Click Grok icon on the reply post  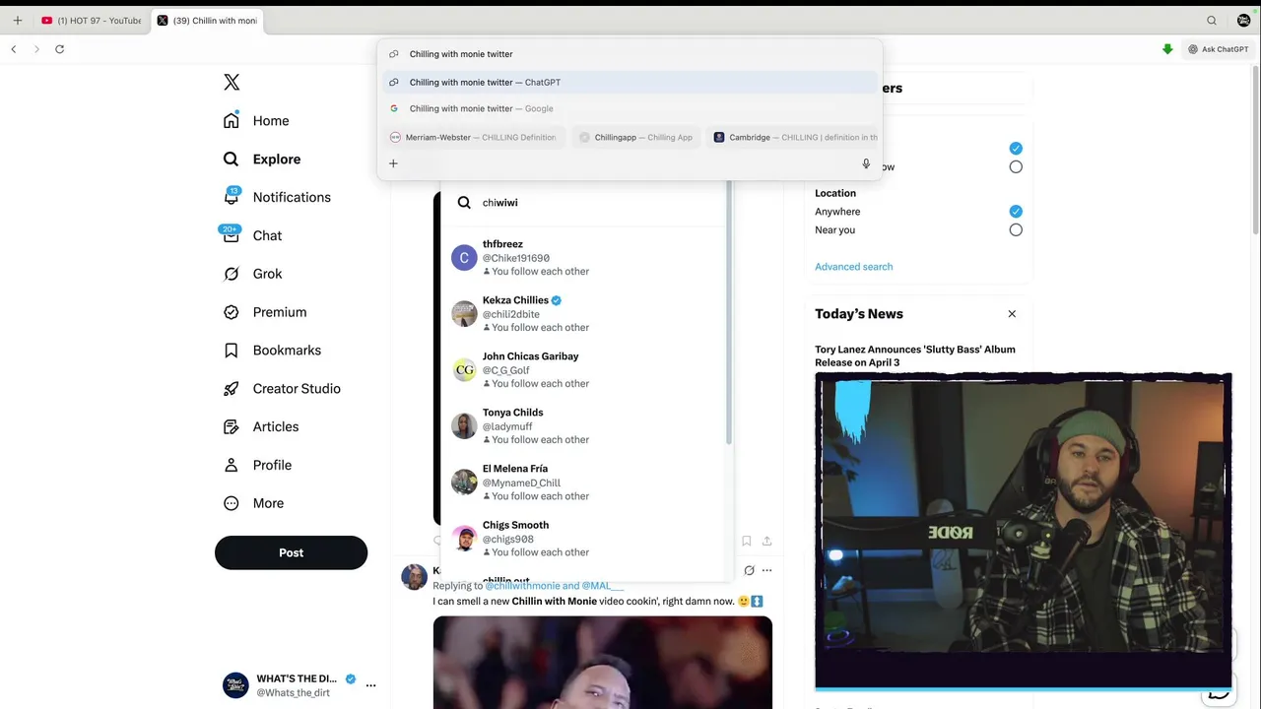[749, 571]
